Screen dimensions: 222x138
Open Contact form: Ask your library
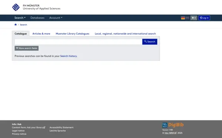tap(28, 127)
